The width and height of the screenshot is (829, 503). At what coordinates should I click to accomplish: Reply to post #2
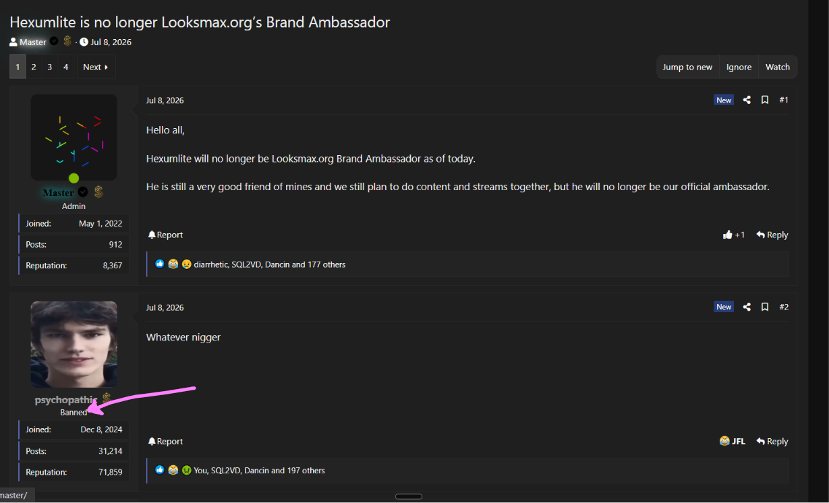772,441
